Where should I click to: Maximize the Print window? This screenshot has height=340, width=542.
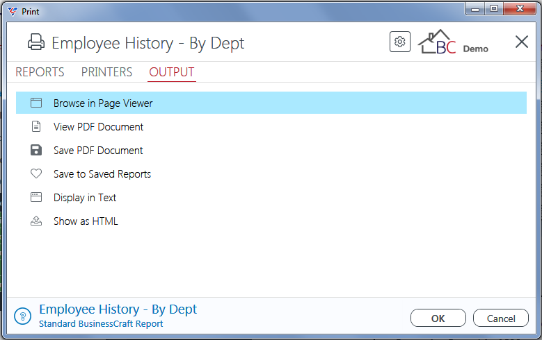494,8
